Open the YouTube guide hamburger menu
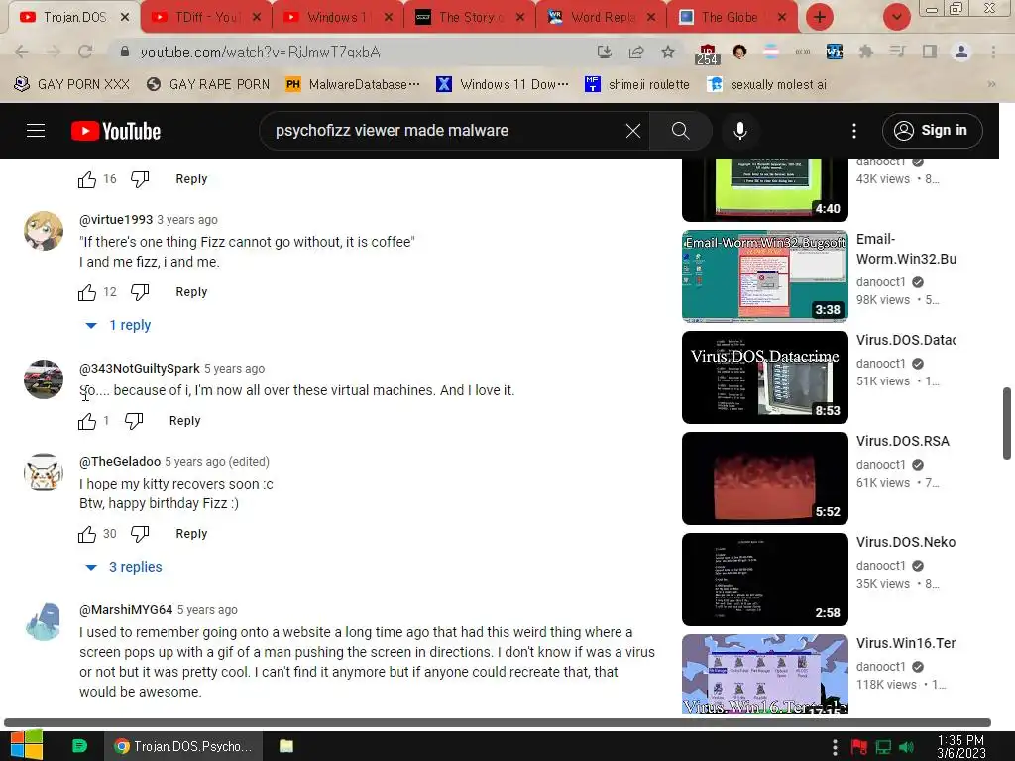This screenshot has width=1015, height=761. 36,131
